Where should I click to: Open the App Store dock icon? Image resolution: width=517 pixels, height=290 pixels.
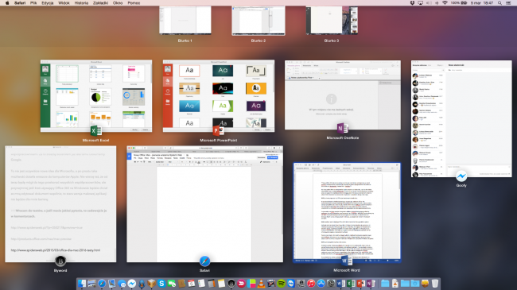[x=321, y=283]
